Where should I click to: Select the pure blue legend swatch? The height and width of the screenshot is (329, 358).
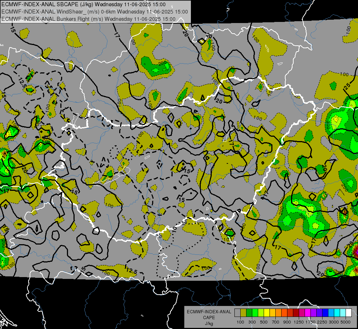point(325,313)
